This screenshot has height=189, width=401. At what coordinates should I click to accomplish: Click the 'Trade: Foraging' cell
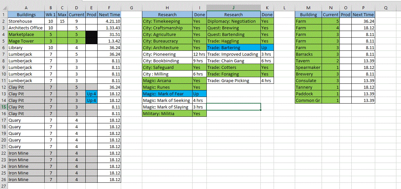(x=233, y=74)
